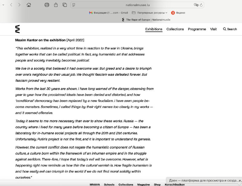Reload the page with refresh icon
The width and height of the screenshot is (242, 186).
201,5
